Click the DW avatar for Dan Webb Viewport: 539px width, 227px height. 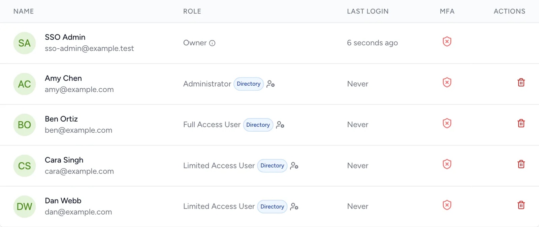coord(24,207)
